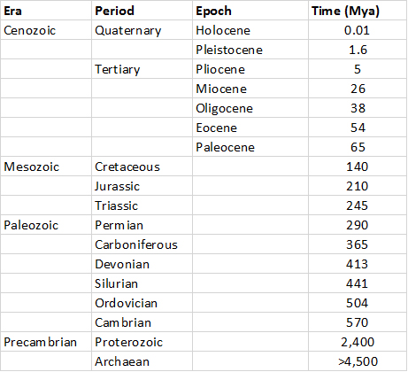The width and height of the screenshot is (408, 372).
Task: Select the Era header cell
Action: click(46, 11)
